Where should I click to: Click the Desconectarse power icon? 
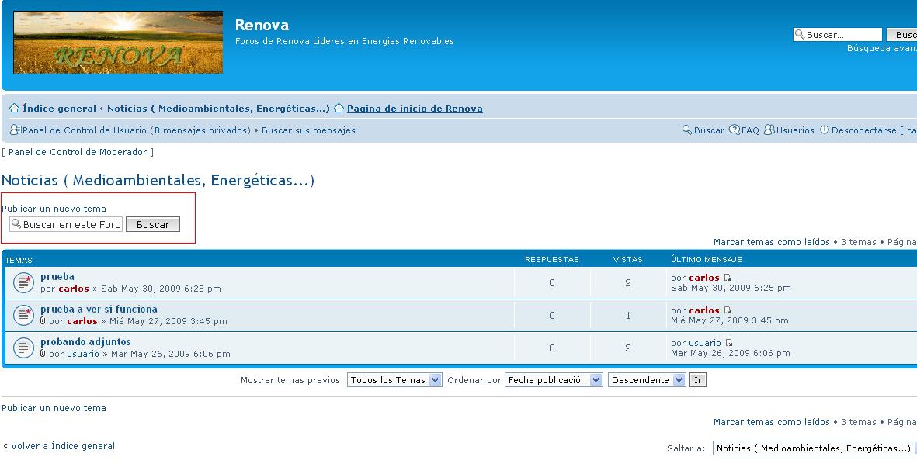pos(825,130)
